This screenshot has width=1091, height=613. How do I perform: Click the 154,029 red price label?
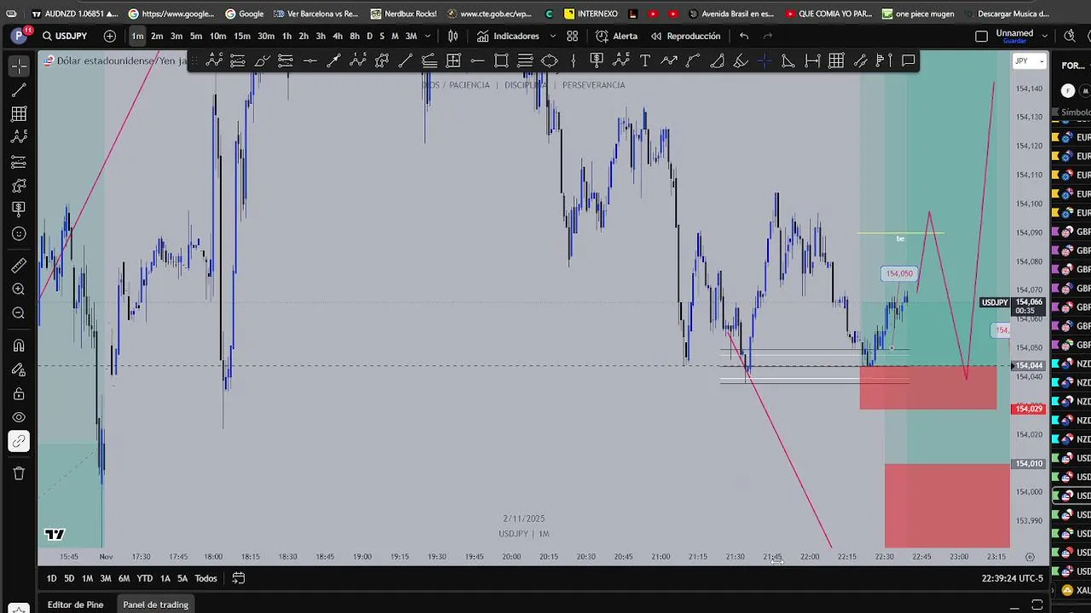point(1030,409)
